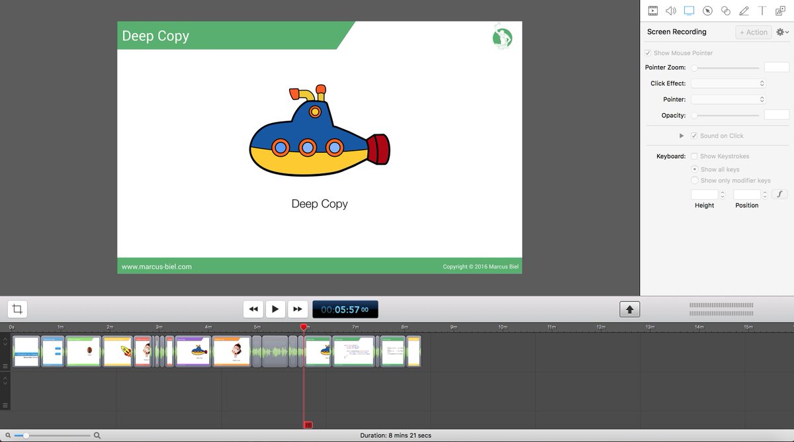Viewport: 794px width, 442px height.
Task: Click the keyboard Height input field
Action: (704, 195)
